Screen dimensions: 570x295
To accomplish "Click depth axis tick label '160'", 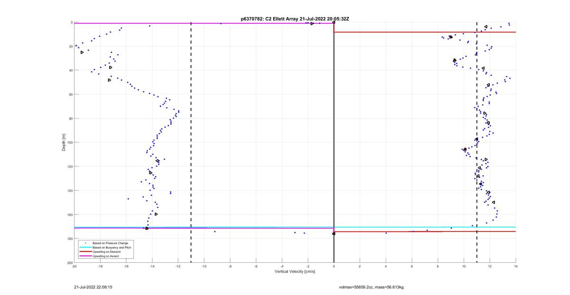I will (69, 214).
